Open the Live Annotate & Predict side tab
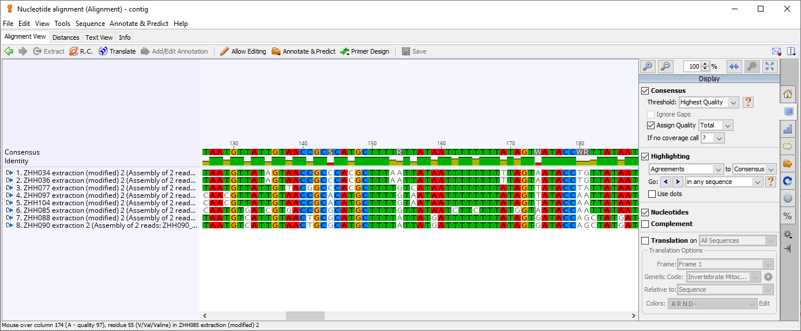 [788, 164]
